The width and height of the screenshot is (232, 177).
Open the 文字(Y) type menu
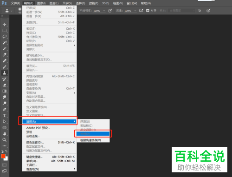coord(67,3)
